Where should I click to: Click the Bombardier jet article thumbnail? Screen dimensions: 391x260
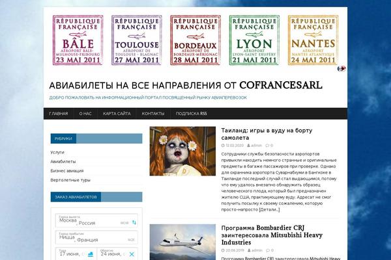coord(182,242)
